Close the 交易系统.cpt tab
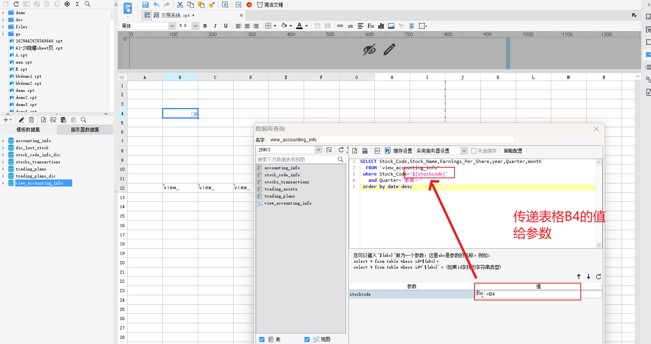 click(x=241, y=15)
